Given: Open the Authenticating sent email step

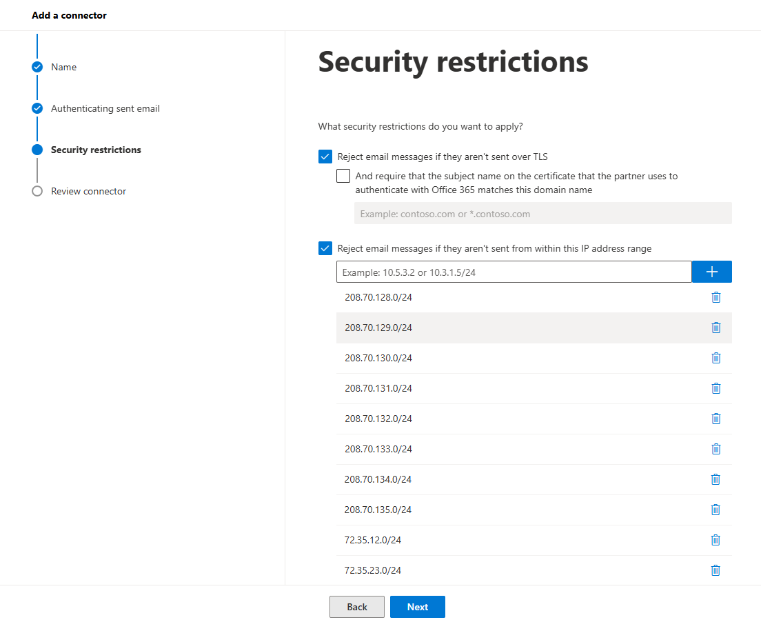Looking at the screenshot, I should 105,108.
